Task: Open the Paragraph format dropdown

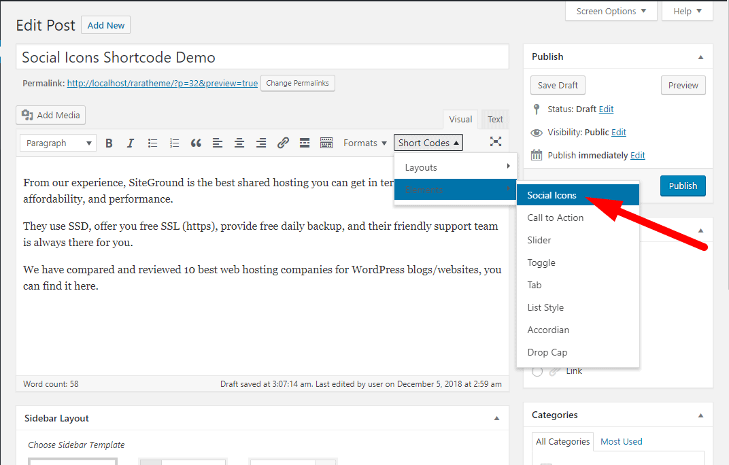Action: (x=58, y=143)
